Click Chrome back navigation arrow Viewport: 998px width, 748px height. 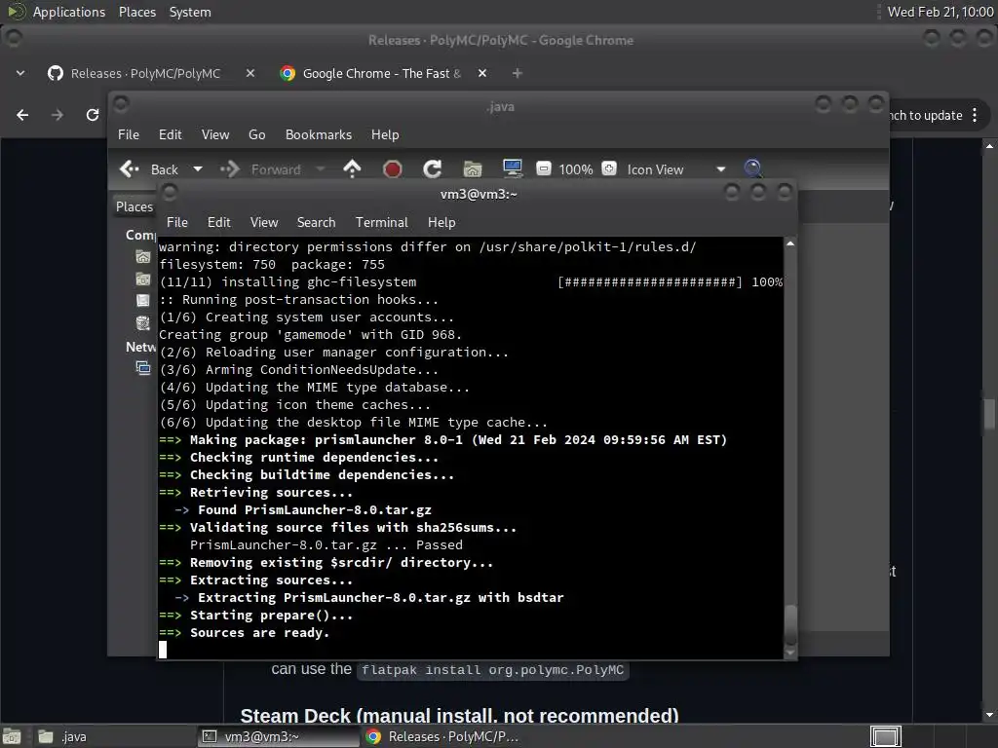click(x=22, y=115)
